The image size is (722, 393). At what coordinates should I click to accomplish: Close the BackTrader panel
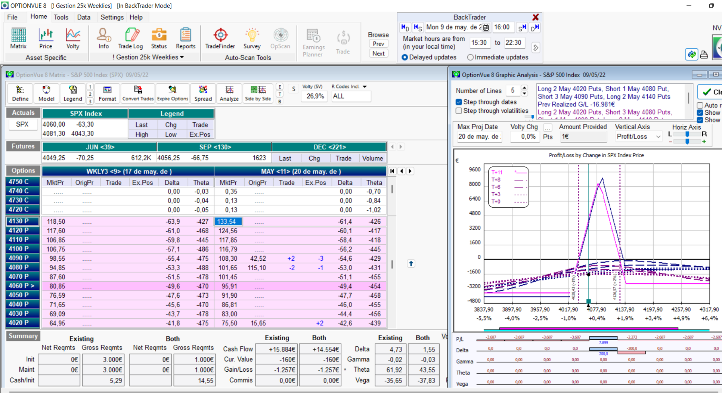point(536,17)
